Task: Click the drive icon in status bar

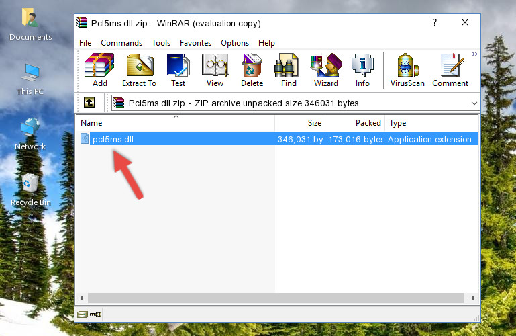Action: pyautogui.click(x=83, y=314)
